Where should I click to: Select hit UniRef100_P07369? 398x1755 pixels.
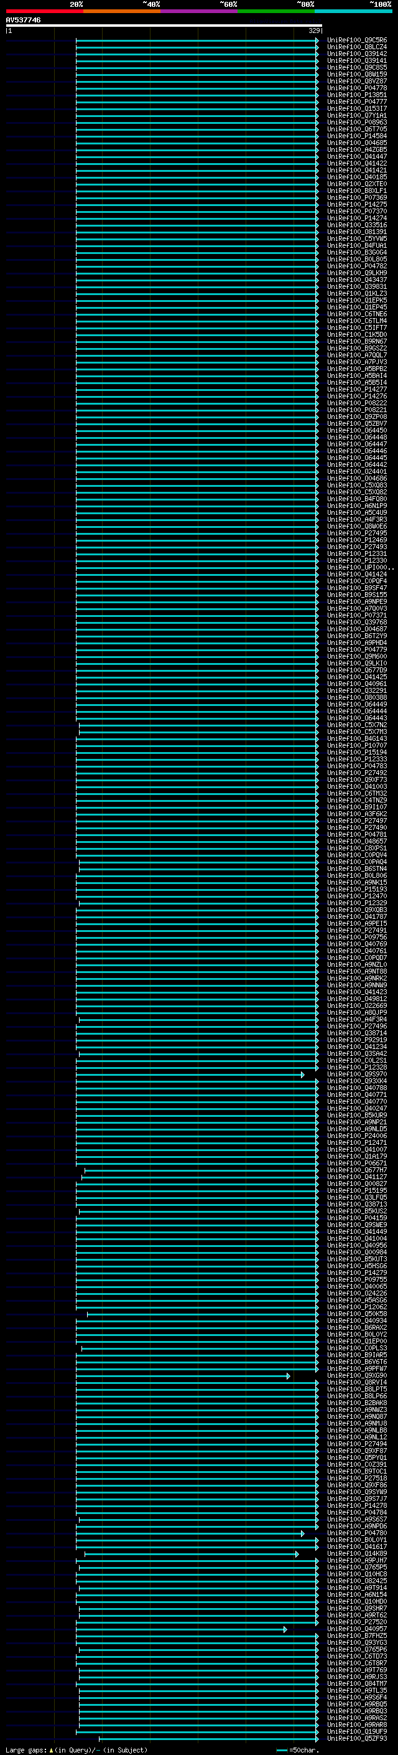pos(356,197)
